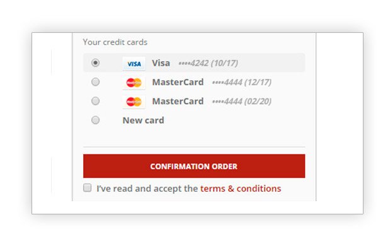Click masked Visa number ending 4242
Screen dimensions: 378x246
(x=193, y=63)
